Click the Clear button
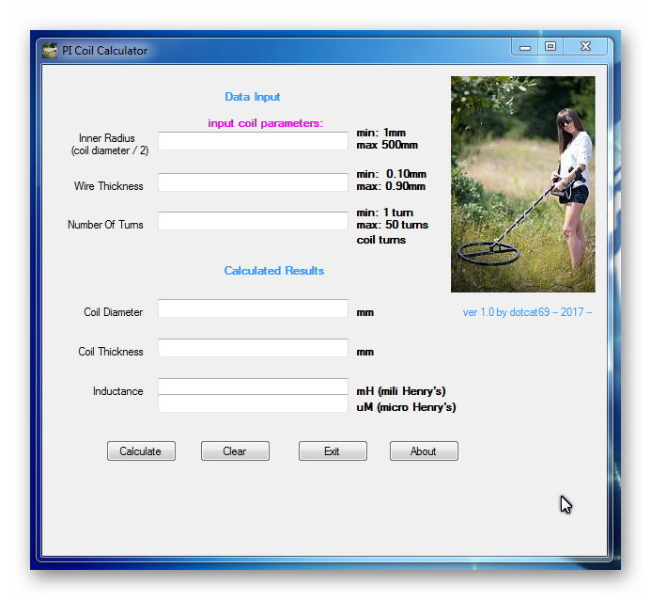This screenshot has width=651, height=600. coord(235,451)
